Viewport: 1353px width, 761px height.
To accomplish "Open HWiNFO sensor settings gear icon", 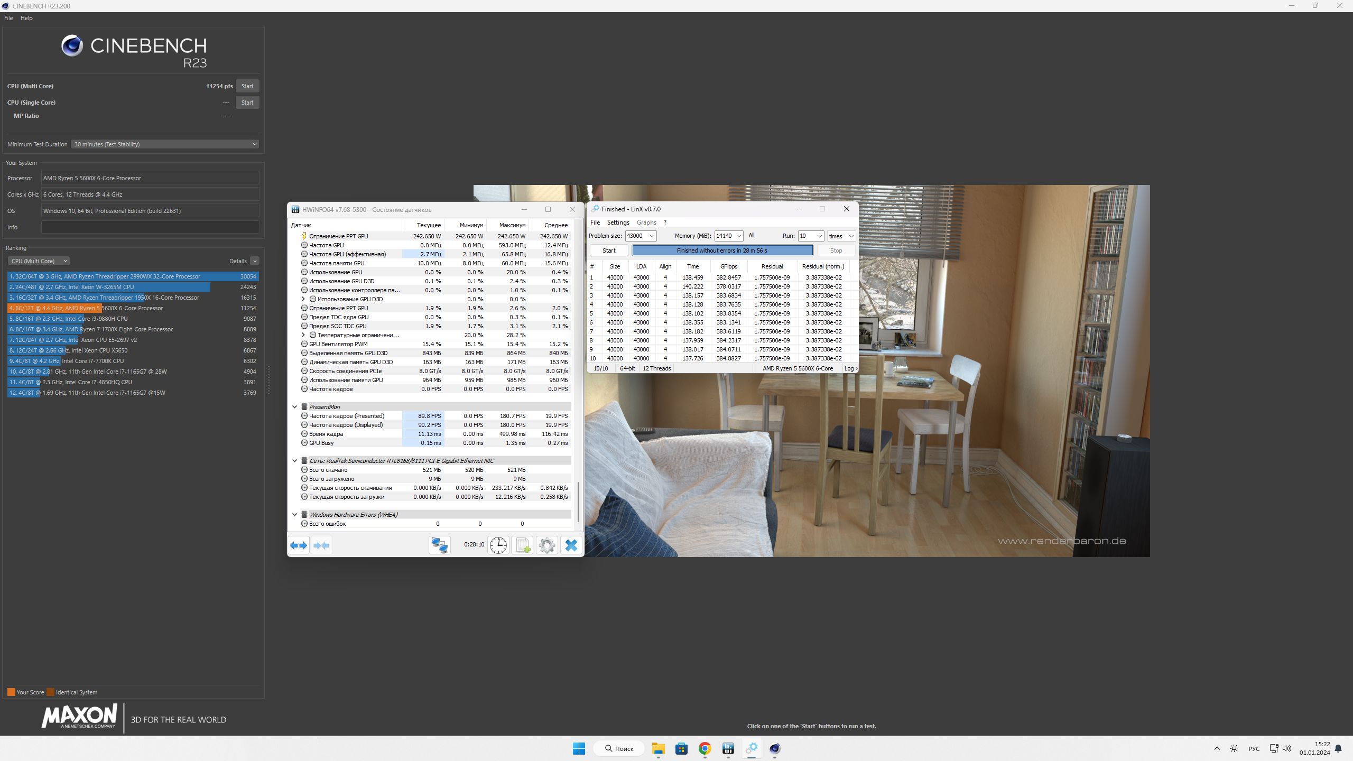I will click(546, 545).
